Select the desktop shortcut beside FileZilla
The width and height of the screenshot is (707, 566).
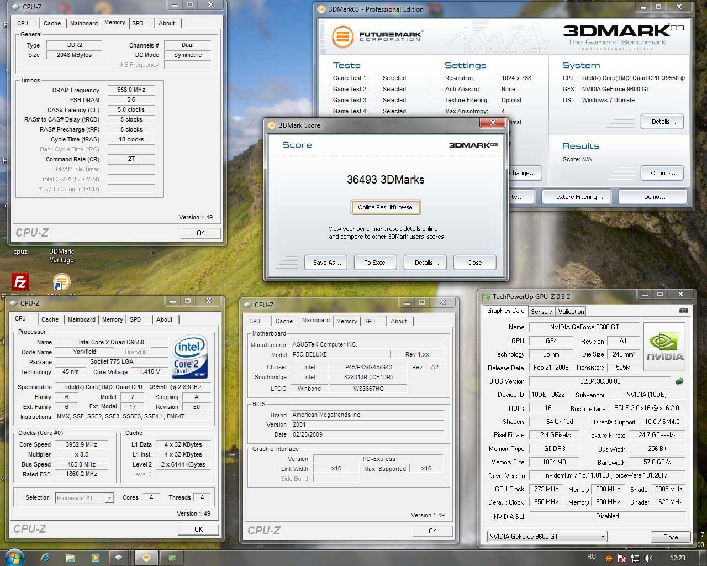click(x=61, y=282)
